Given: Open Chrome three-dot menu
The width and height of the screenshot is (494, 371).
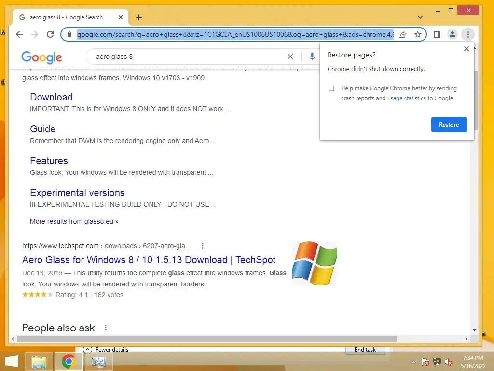Looking at the screenshot, I should [468, 34].
